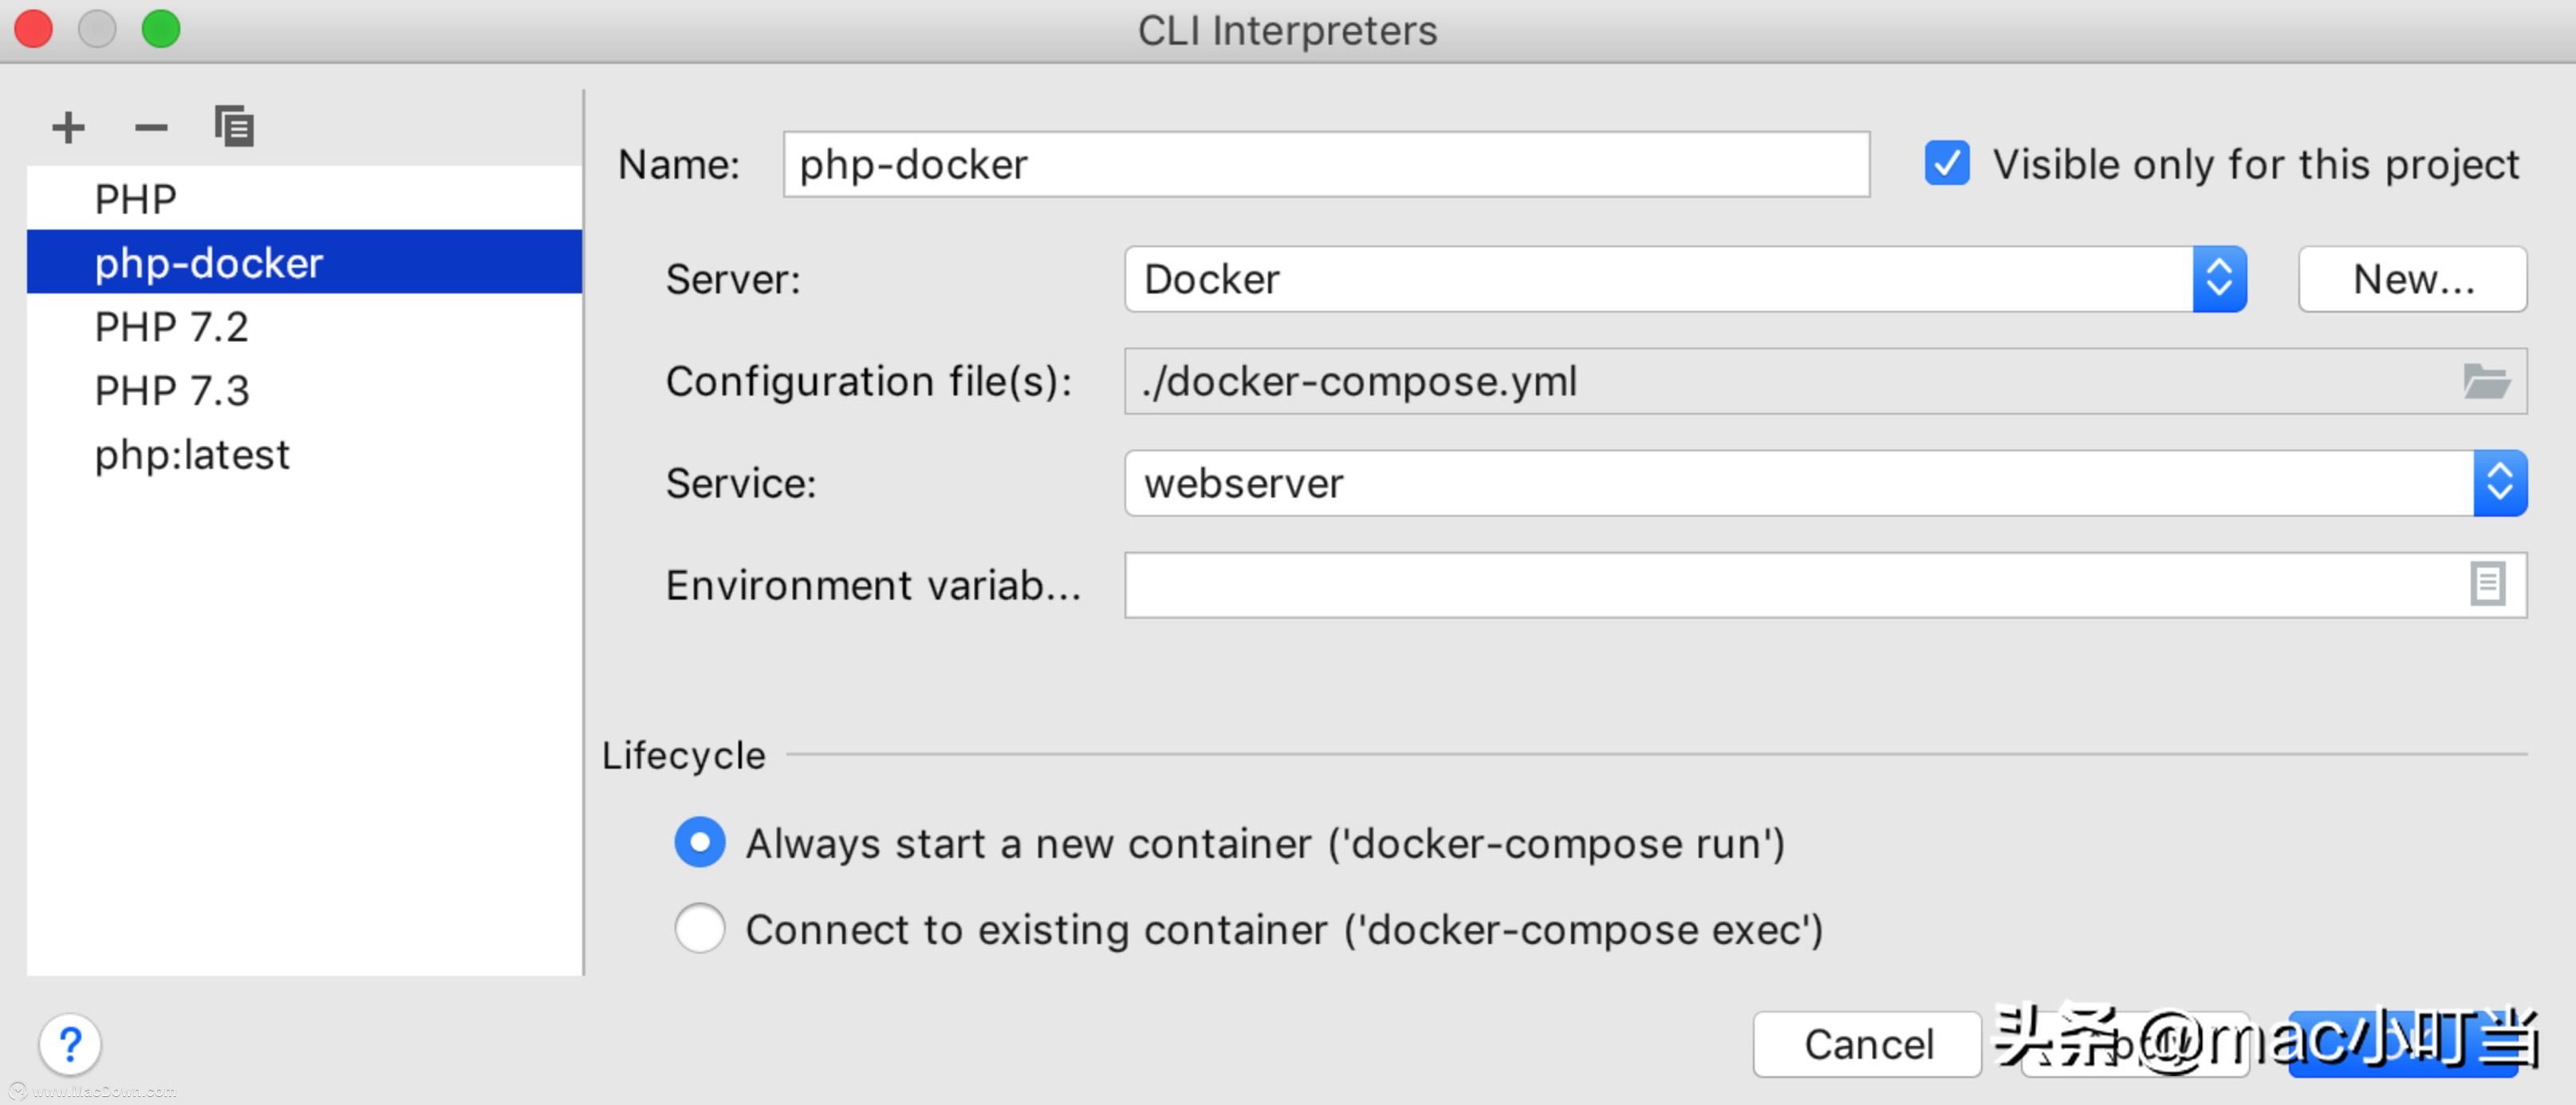Uncheck Visible only for this project
Viewport: 2576px width, 1105px height.
(x=1946, y=163)
